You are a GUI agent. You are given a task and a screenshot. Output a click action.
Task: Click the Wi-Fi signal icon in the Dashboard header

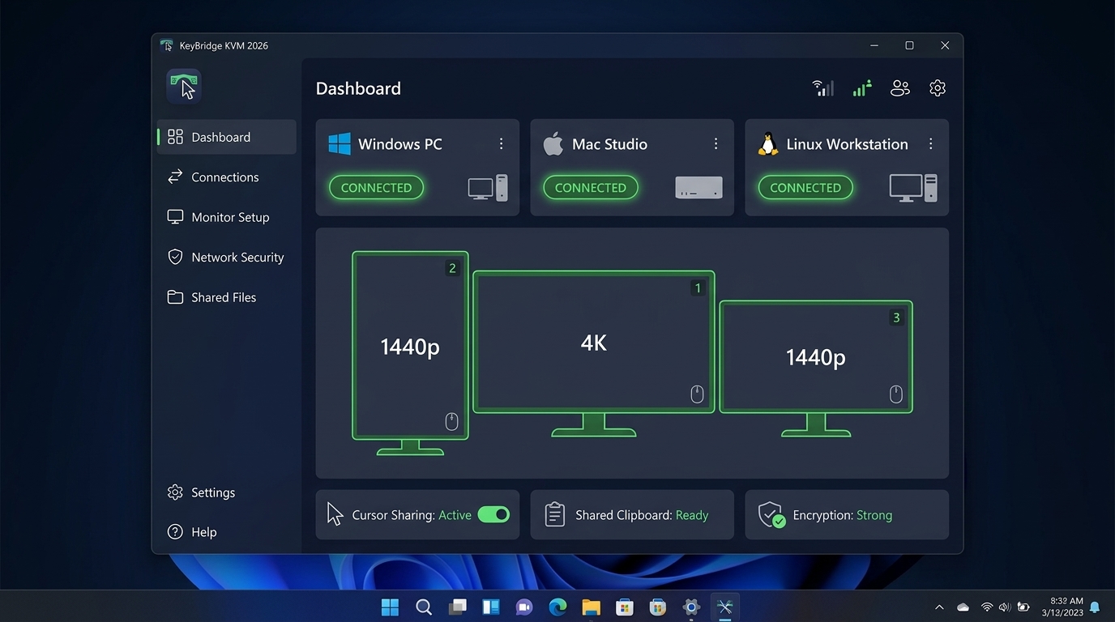click(x=822, y=88)
